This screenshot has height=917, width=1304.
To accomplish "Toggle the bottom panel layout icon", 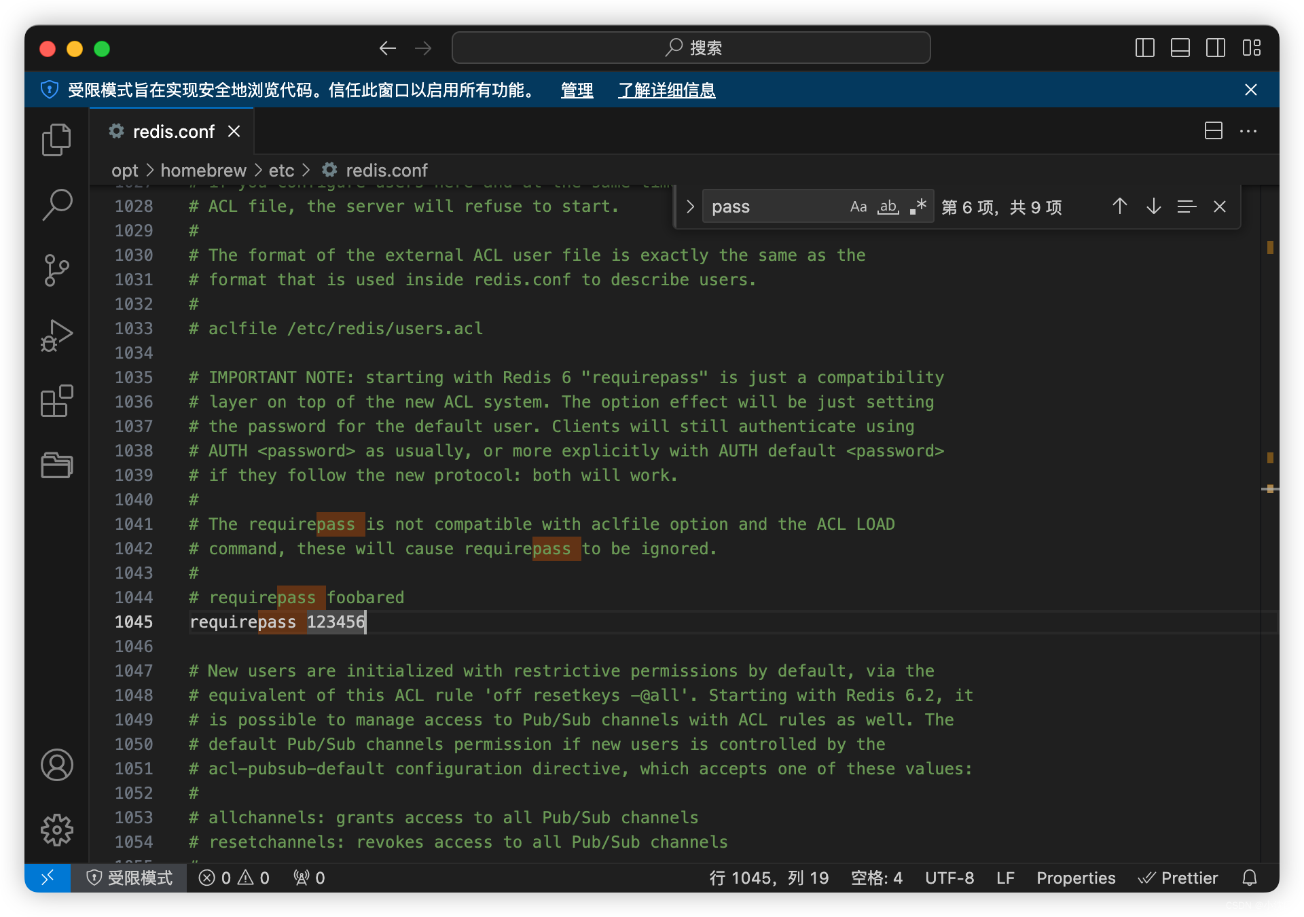I will point(1180,48).
